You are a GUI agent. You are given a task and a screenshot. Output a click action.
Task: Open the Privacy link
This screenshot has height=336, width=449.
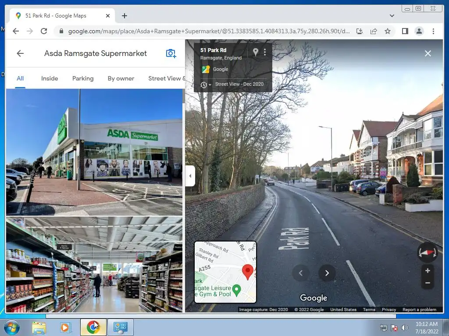[x=389, y=309]
